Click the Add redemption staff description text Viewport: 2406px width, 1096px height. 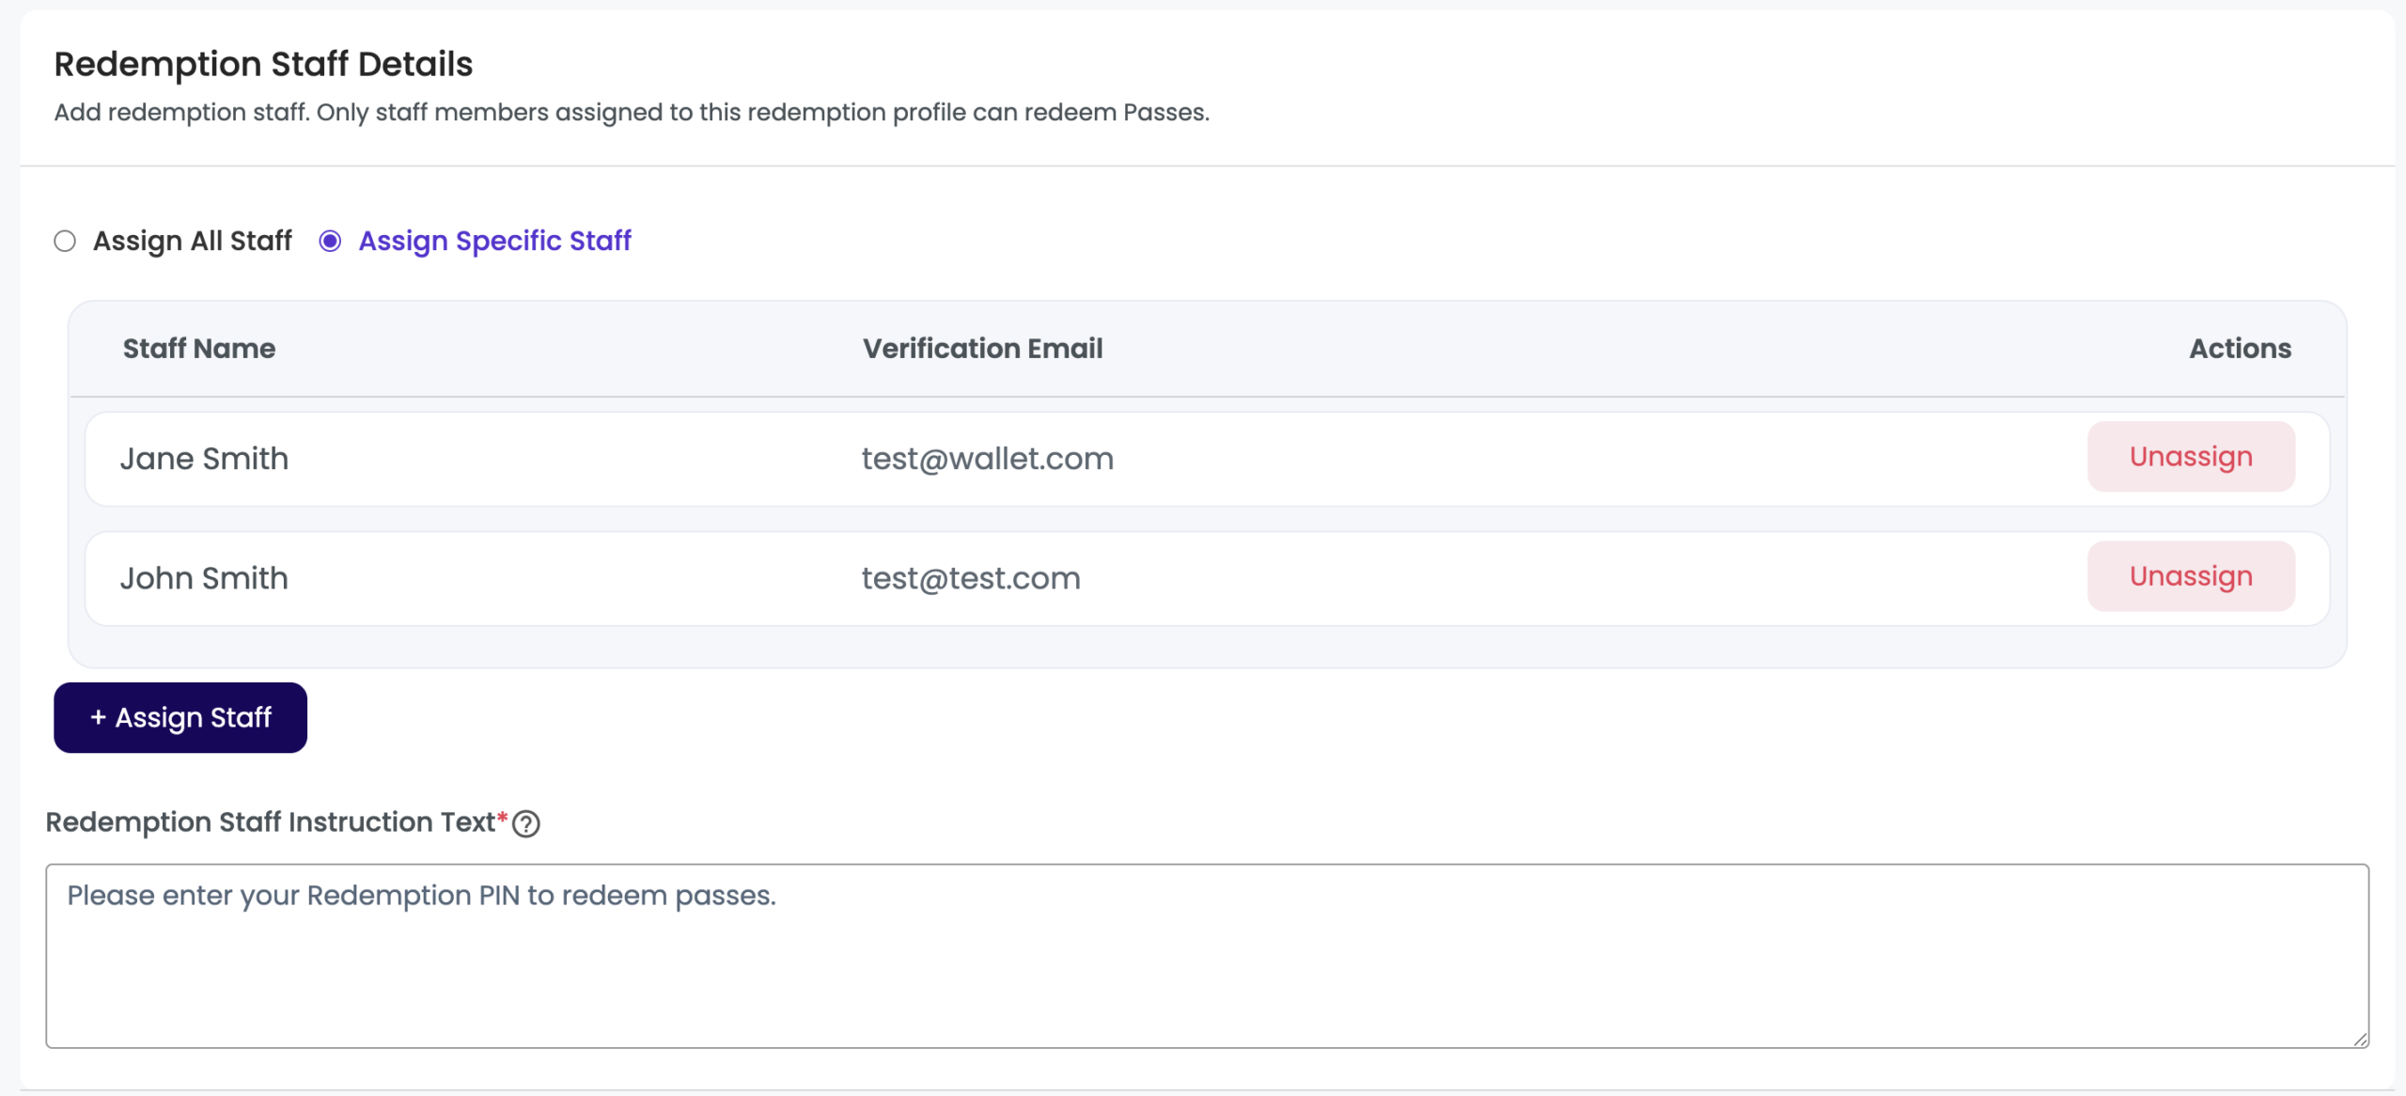[x=632, y=113]
